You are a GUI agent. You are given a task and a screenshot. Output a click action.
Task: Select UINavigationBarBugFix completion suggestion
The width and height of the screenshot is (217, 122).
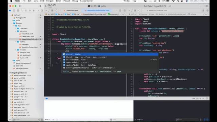tap(110, 68)
